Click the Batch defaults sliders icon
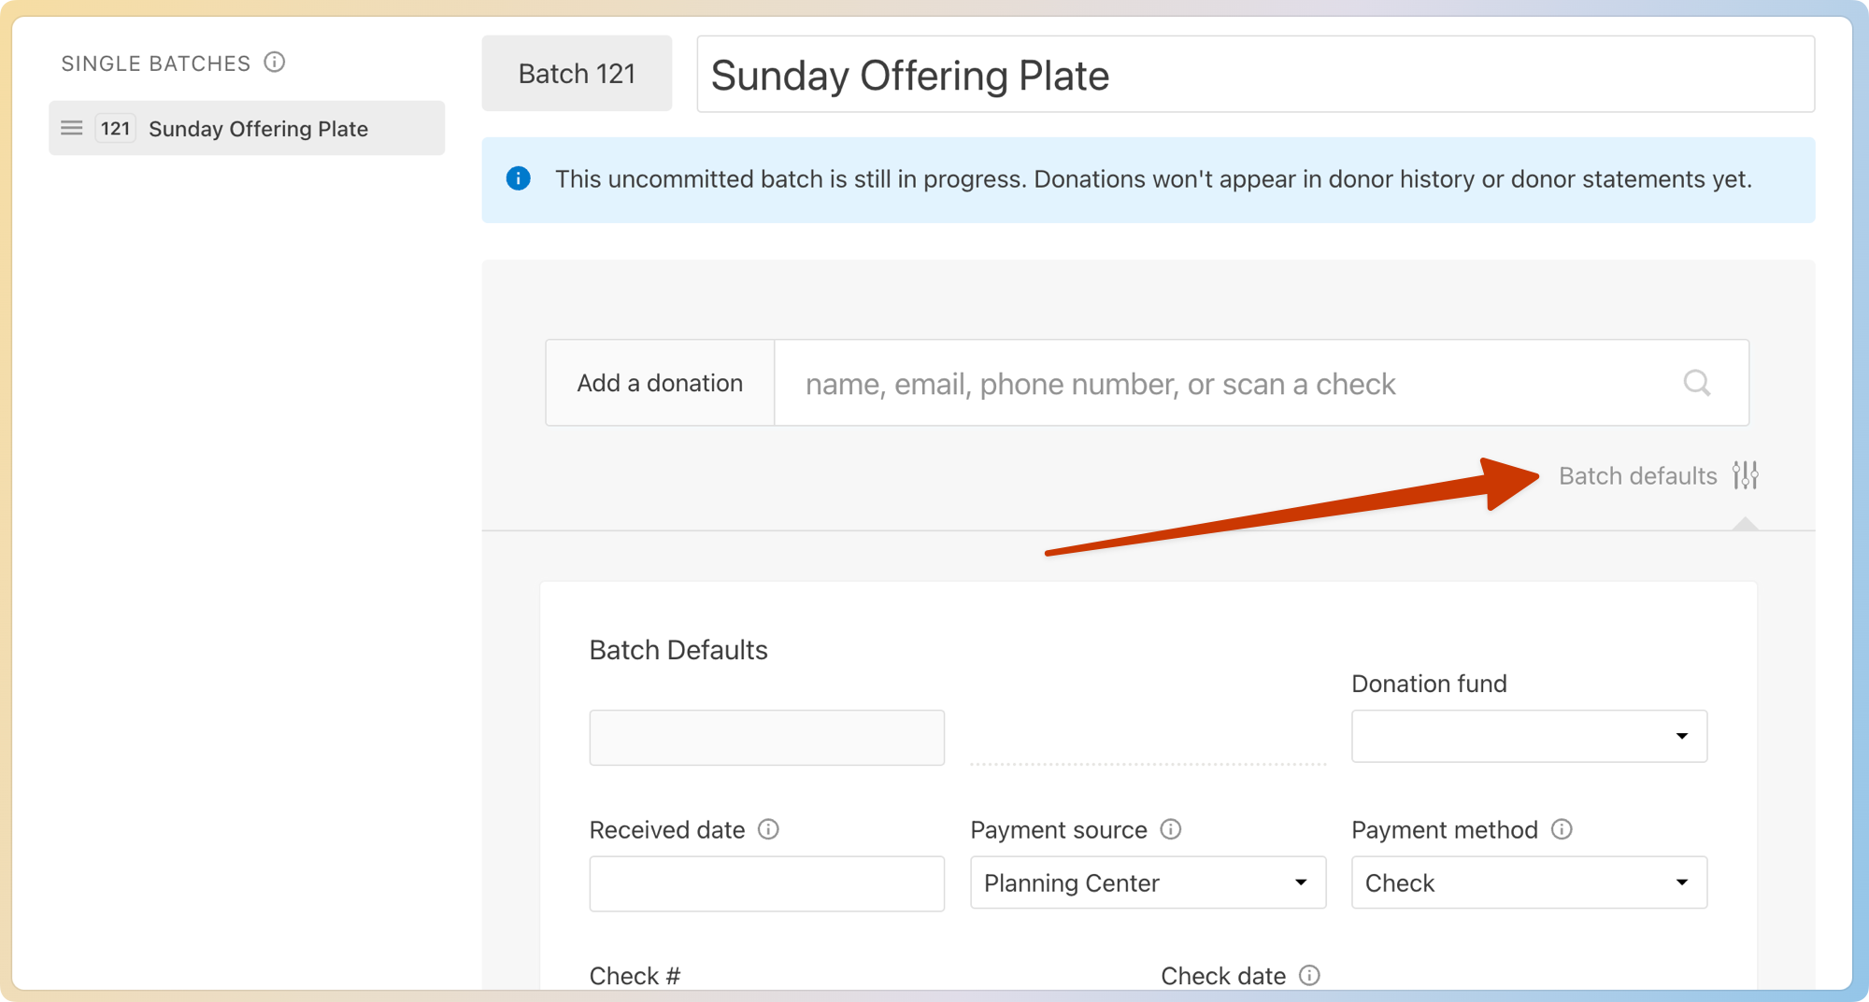This screenshot has width=1869, height=1002. [1745, 475]
